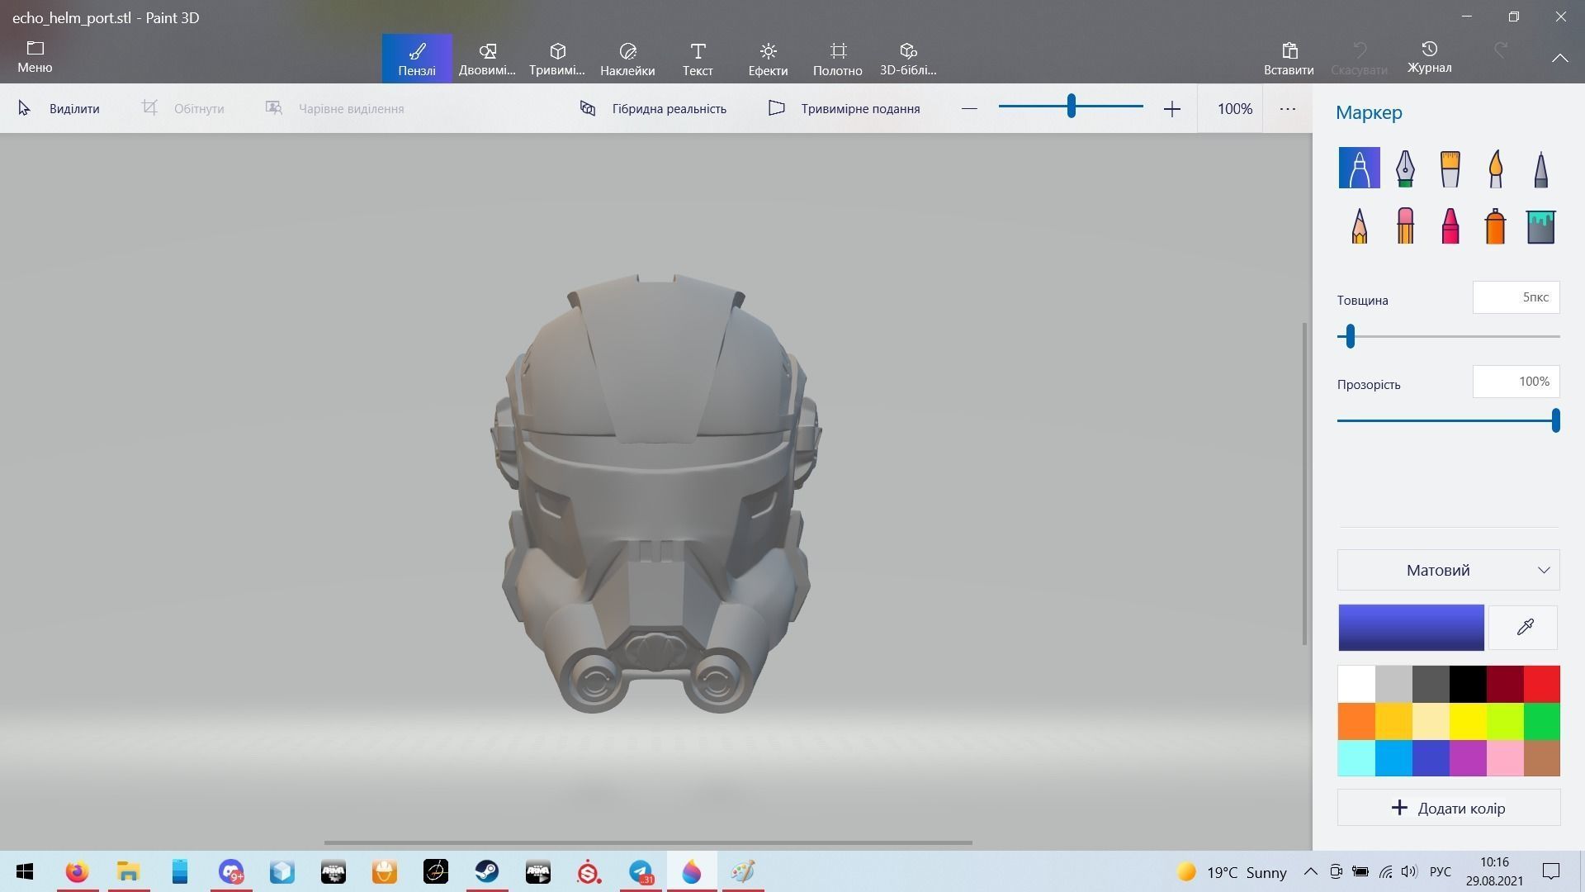Click the Товщина thickness value field
This screenshot has height=892, width=1585.
[1516, 297]
